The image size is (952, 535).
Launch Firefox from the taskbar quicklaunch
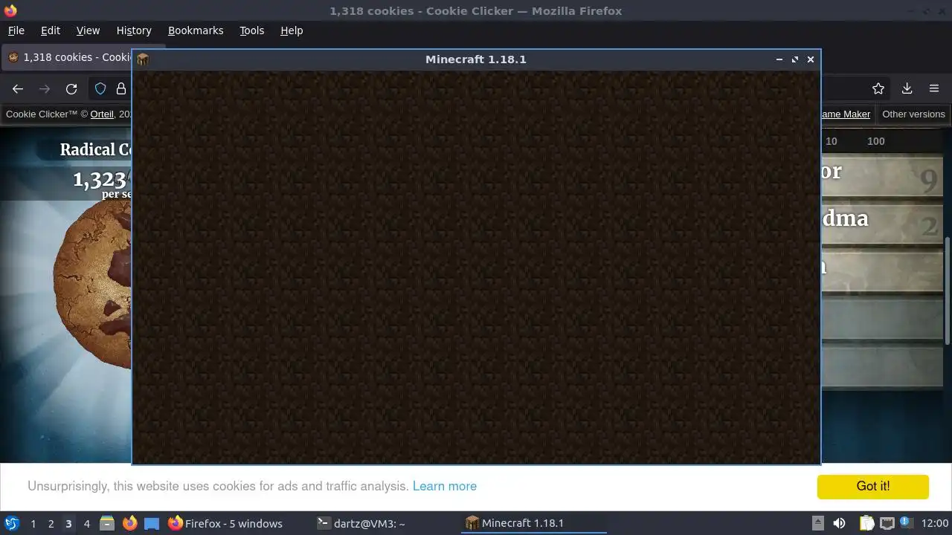129,523
